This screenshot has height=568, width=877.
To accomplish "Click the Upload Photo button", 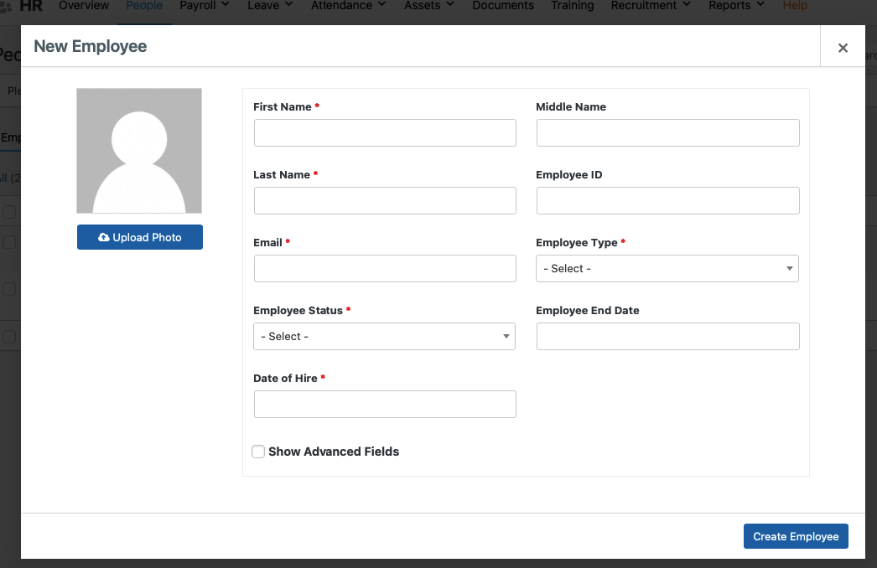I will click(x=140, y=237).
